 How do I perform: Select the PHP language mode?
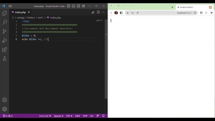(85, 116)
